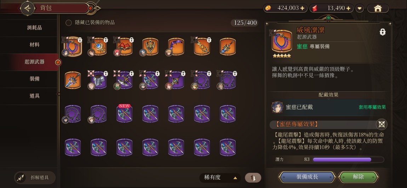The height and width of the screenshot is (188, 407).
Task: Select the helmet item in second row
Action: [x=98, y=80]
